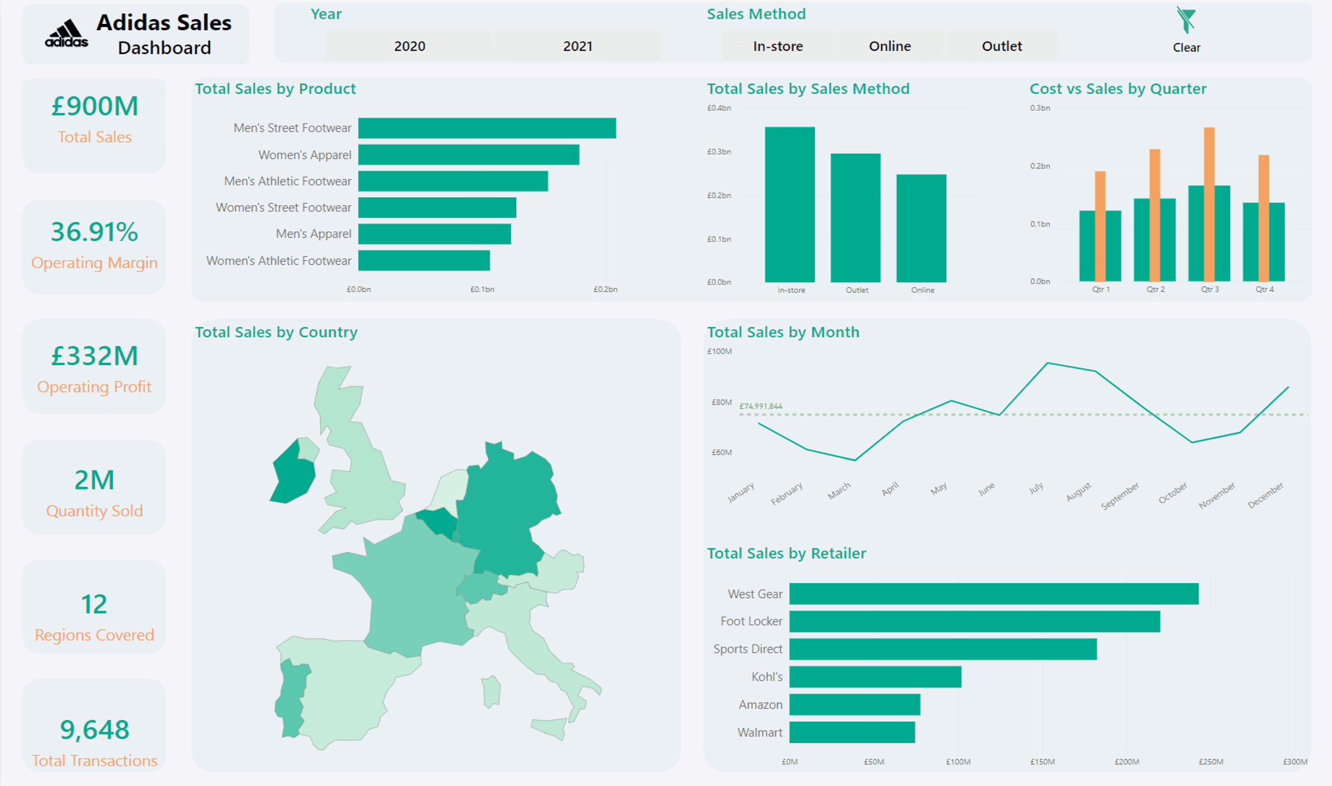Screen dimensions: 1332x786
Task: Choose the Online sales method slicer
Action: [890, 46]
